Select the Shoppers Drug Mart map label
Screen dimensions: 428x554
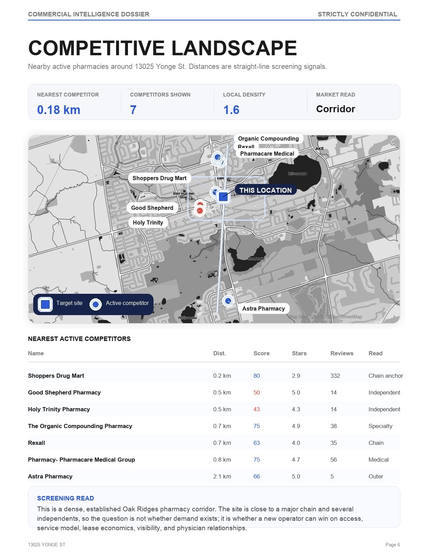159,178
